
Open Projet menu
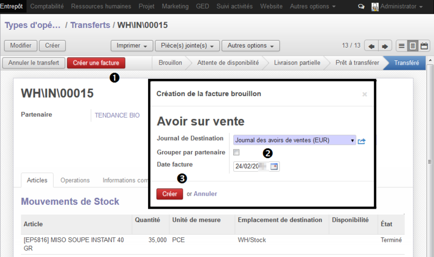pyautogui.click(x=146, y=7)
